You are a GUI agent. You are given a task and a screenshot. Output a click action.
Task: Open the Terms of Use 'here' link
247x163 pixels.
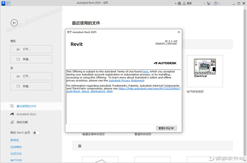pos(145,72)
